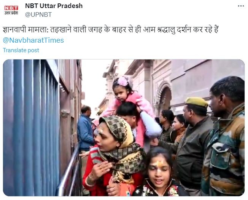Click the उत्तर प्रदेश text under the logo

[11, 13]
